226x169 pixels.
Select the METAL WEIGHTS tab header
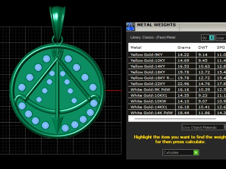coord(156,25)
